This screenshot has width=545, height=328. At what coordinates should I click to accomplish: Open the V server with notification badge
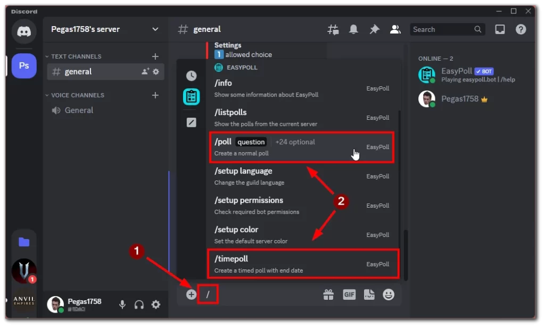(24, 270)
